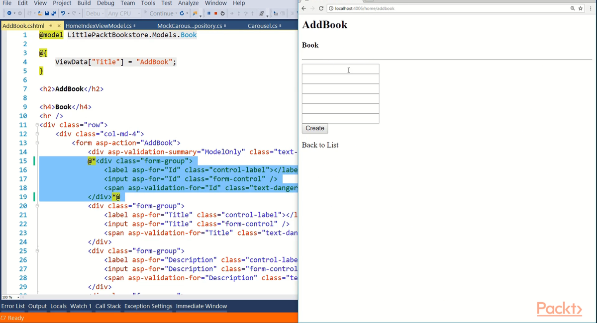The height and width of the screenshot is (323, 597).
Task: Open the Tools menu
Action: (x=148, y=3)
